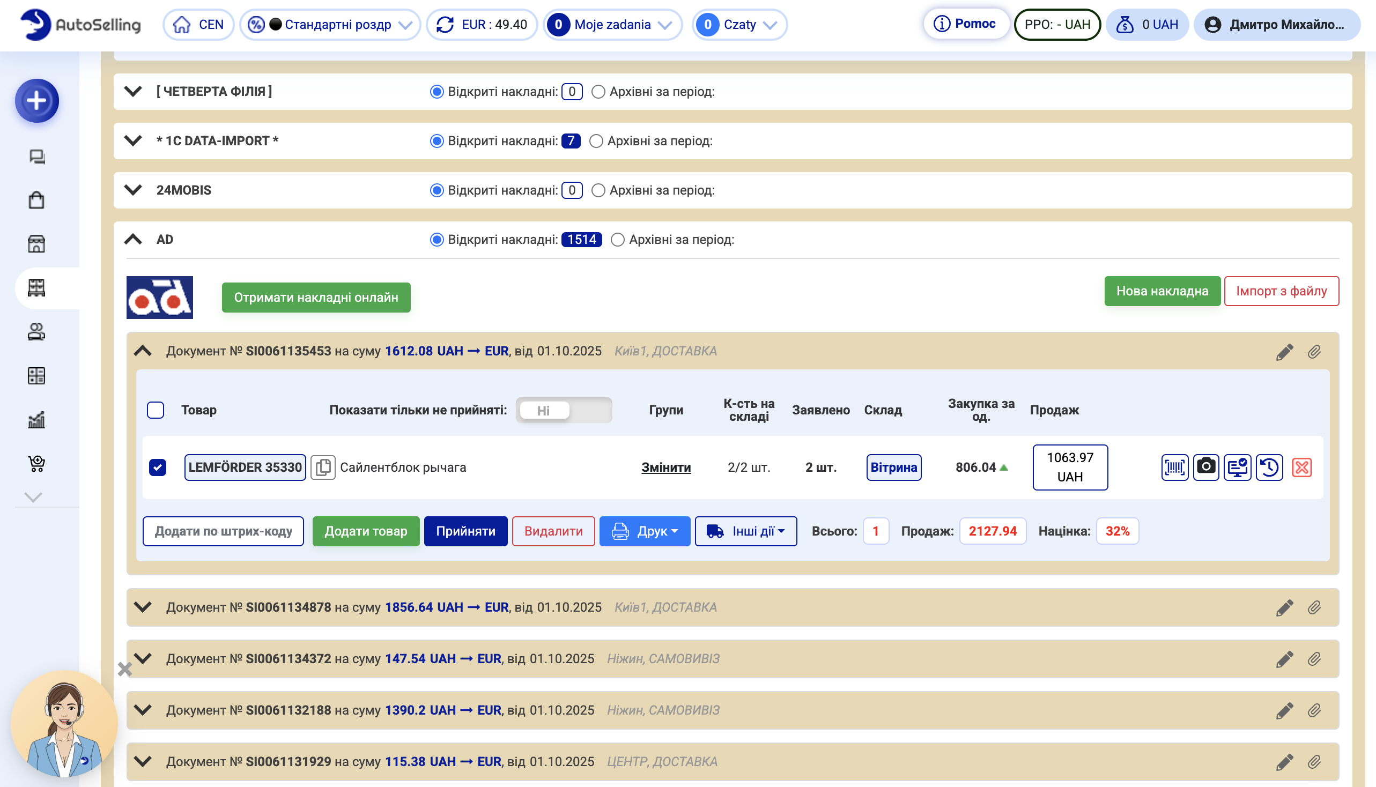The width and height of the screenshot is (1376, 787).
Task: Click the camera icon in the product row
Action: pos(1205,467)
